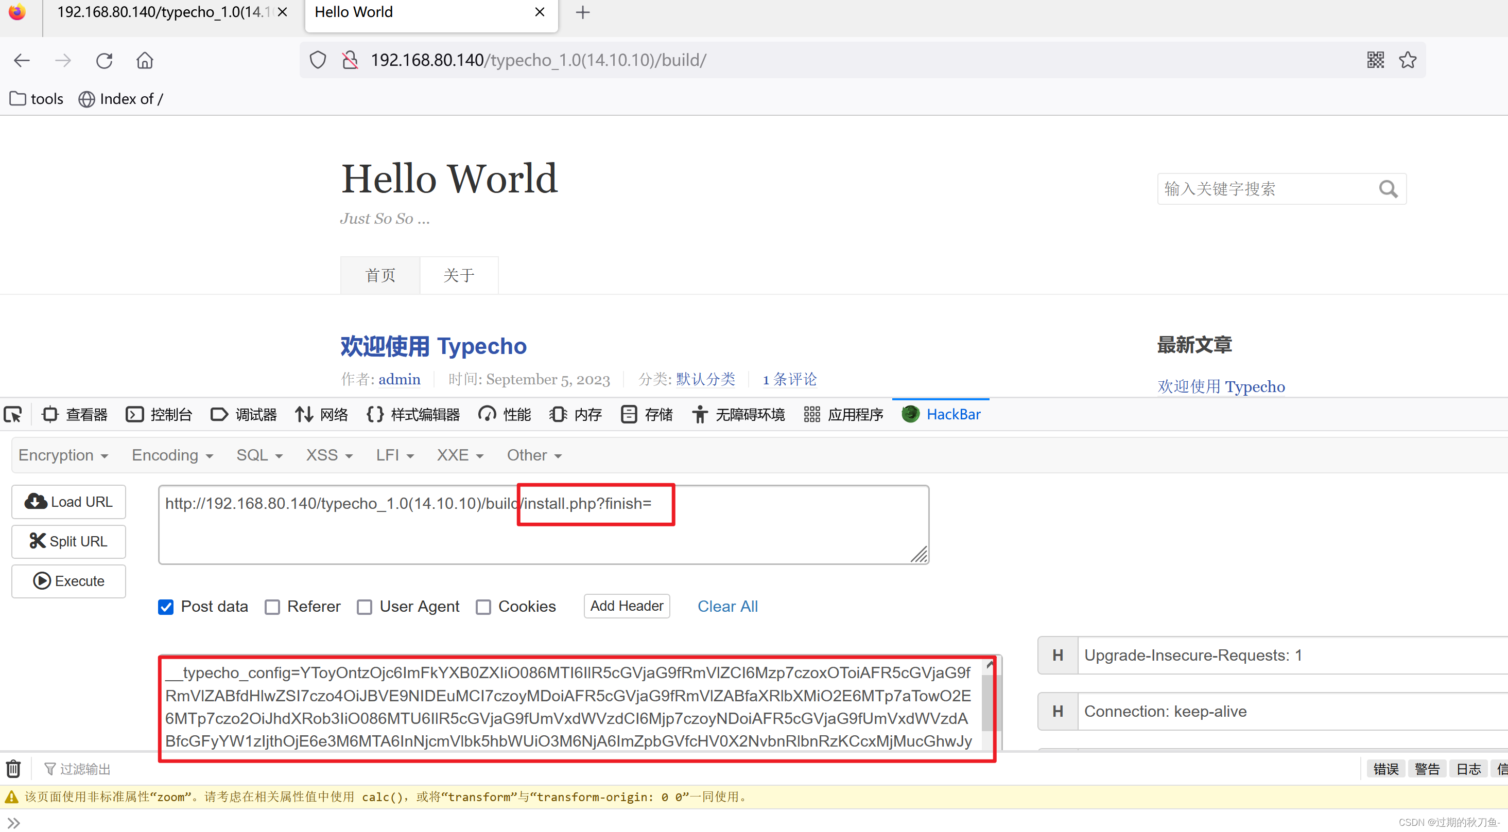Click into the post data text area
Viewport: 1508px width, 832px height.
point(571,707)
